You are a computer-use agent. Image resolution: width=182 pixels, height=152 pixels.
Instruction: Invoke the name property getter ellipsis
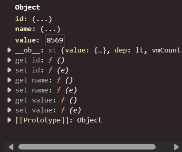pos(51,29)
